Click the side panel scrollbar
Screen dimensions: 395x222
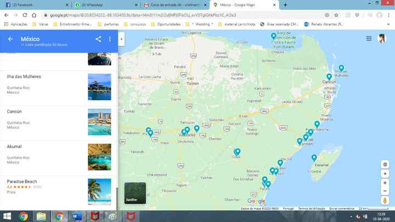coord(117,199)
